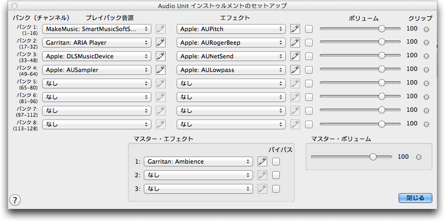Open the Apple: AUPitch effect dropdown
The image size is (445, 222).
tap(231, 29)
